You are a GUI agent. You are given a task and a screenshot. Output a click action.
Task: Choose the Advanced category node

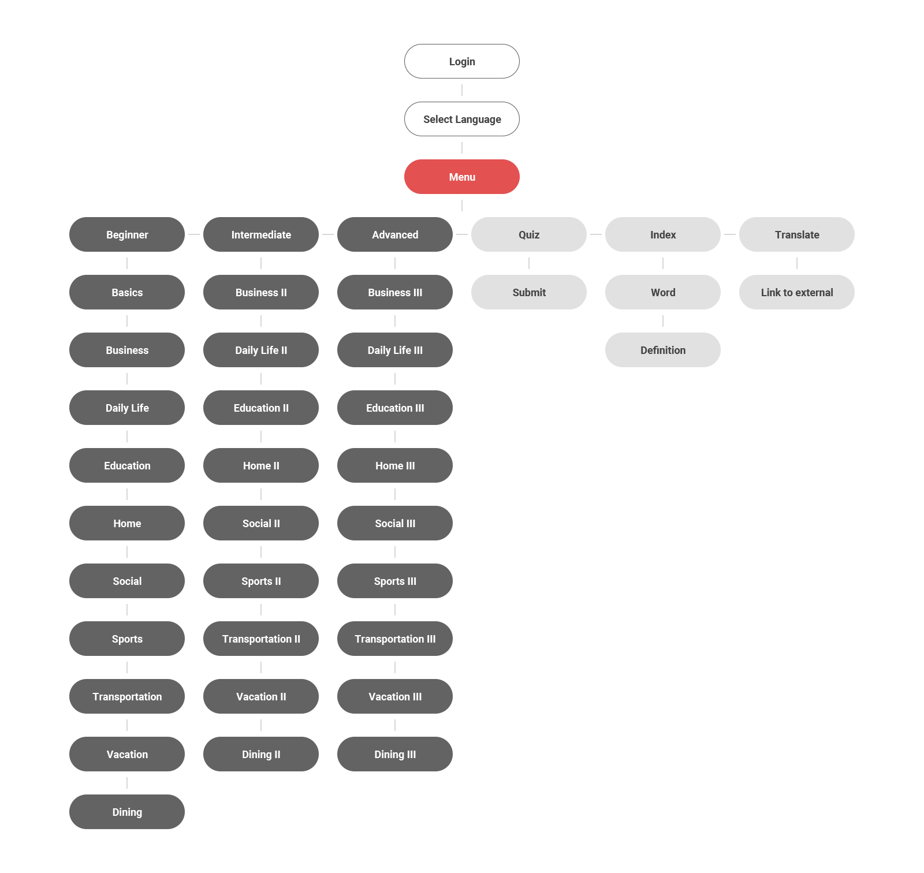395,234
